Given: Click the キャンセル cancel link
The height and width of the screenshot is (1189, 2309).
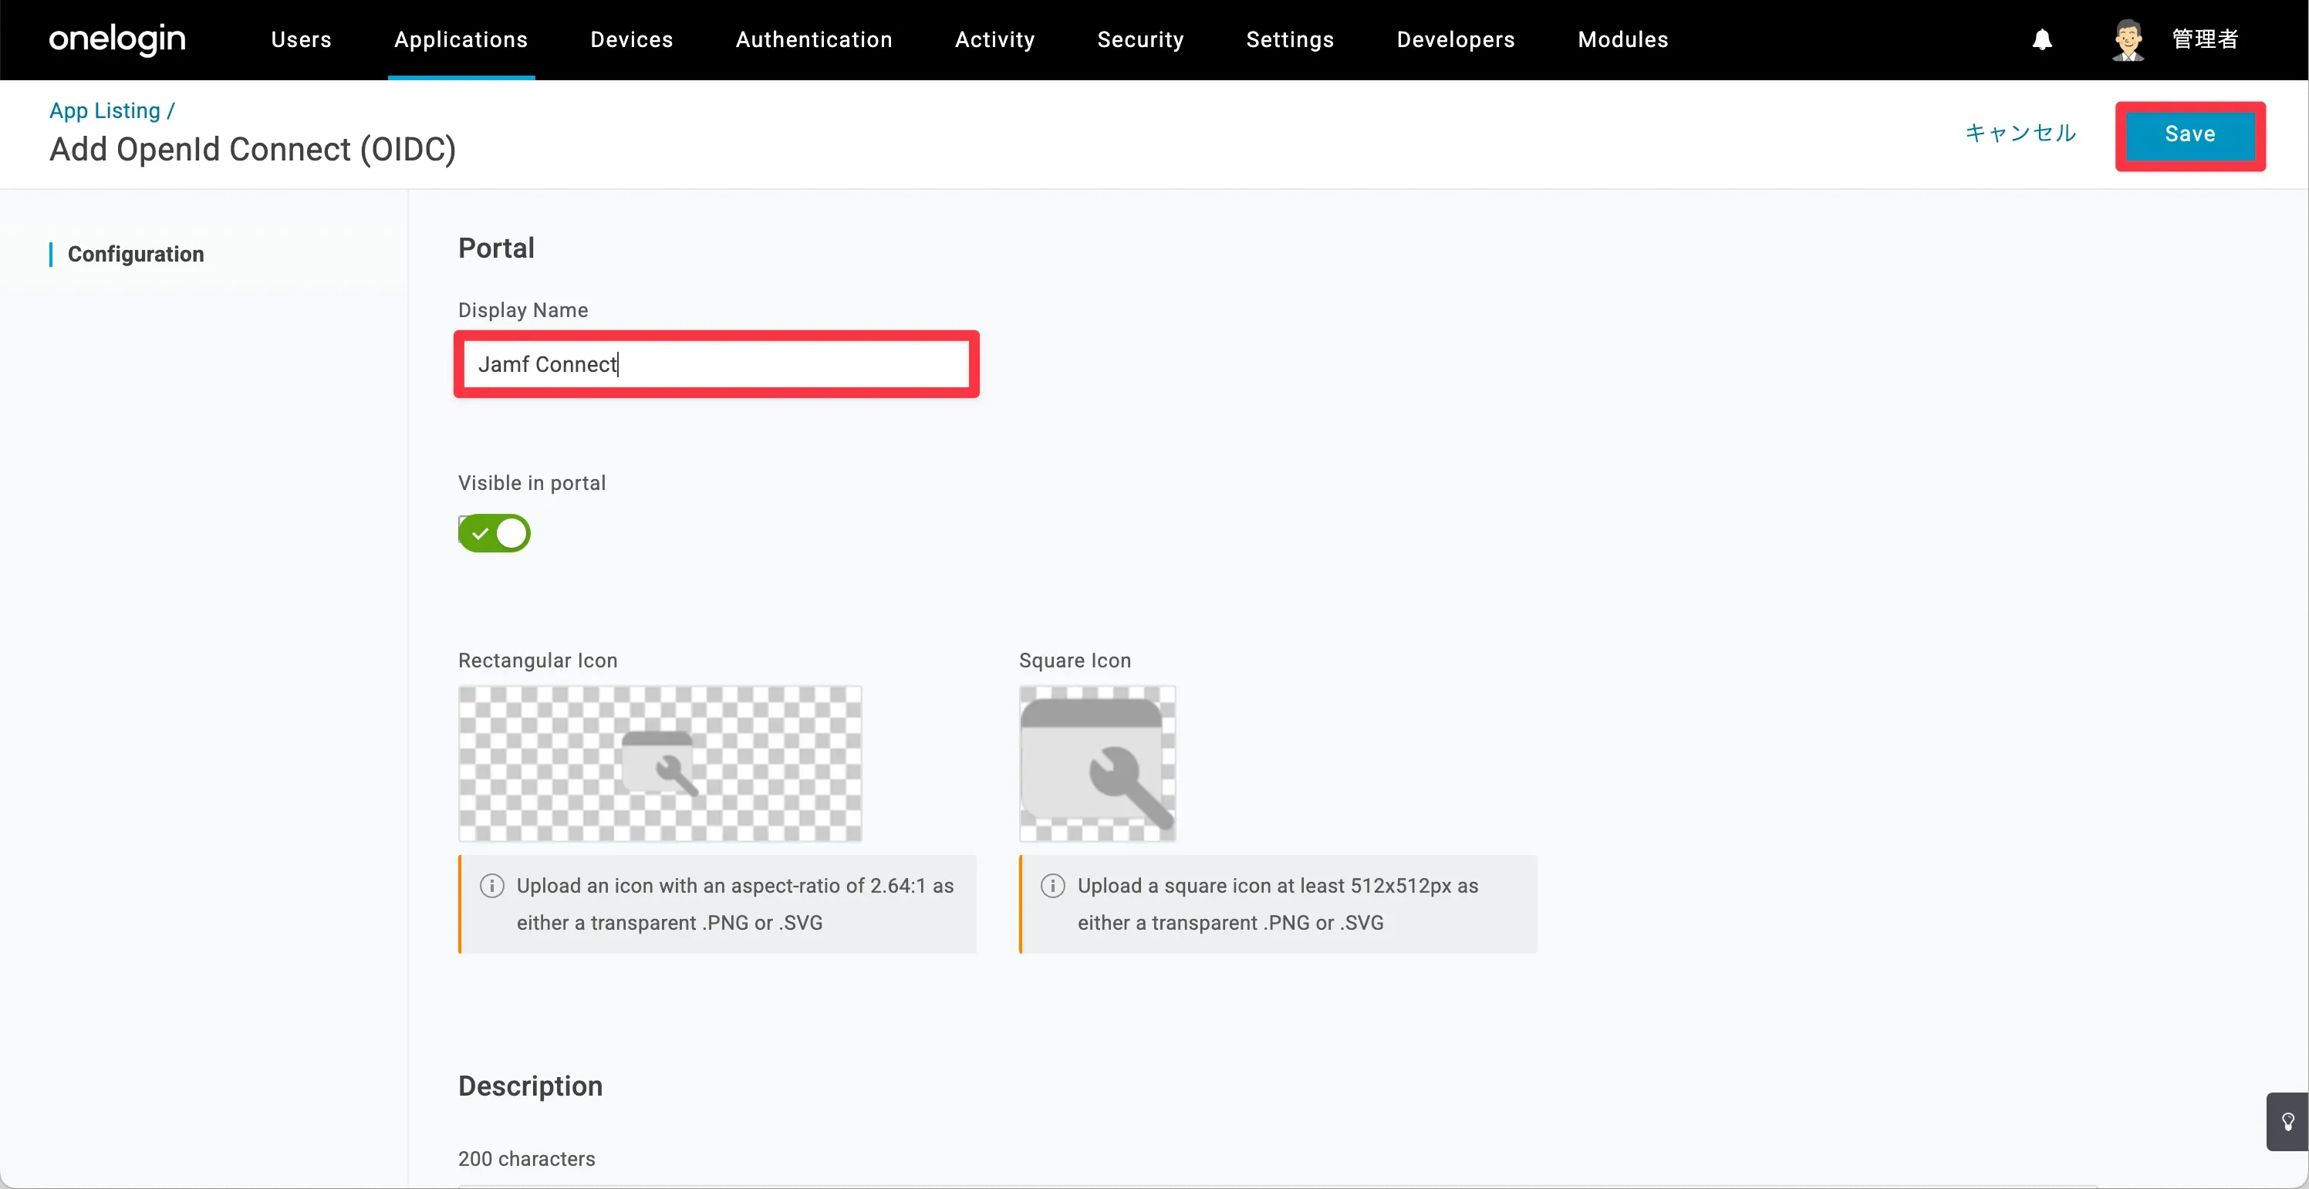Looking at the screenshot, I should (x=2020, y=133).
